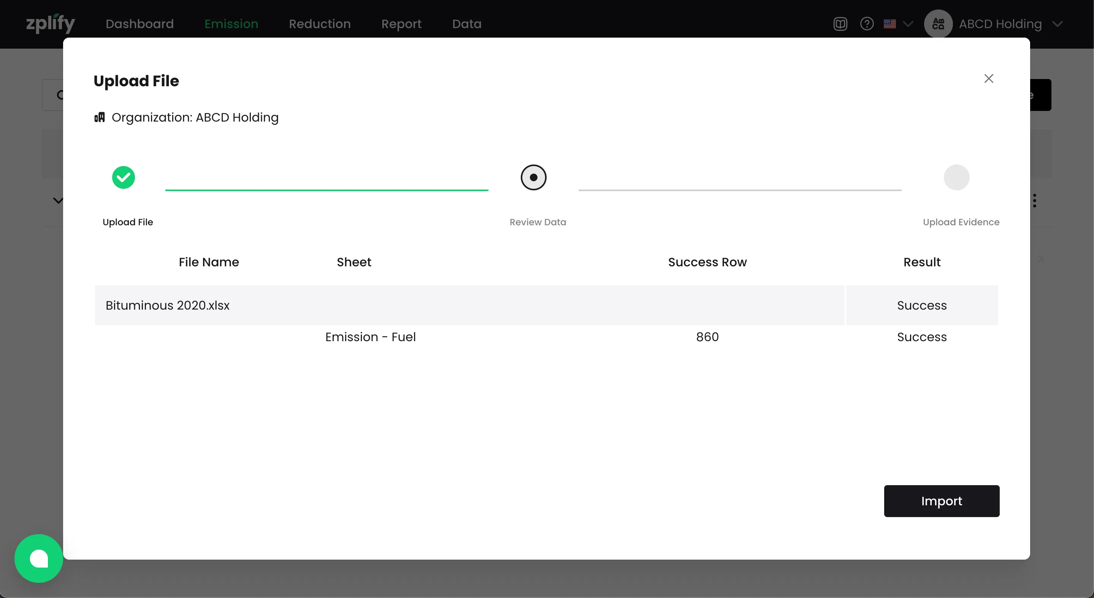Collapse the row chevron behind dialog
Viewport: 1094px width, 598px height.
pos(57,200)
